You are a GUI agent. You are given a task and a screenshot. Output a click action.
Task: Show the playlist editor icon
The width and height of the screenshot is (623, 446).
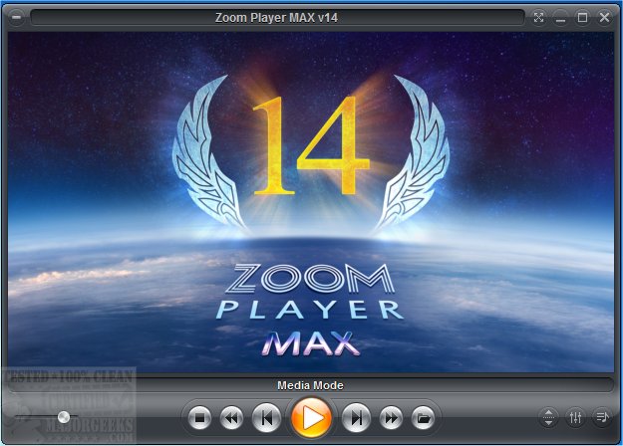coord(602,417)
